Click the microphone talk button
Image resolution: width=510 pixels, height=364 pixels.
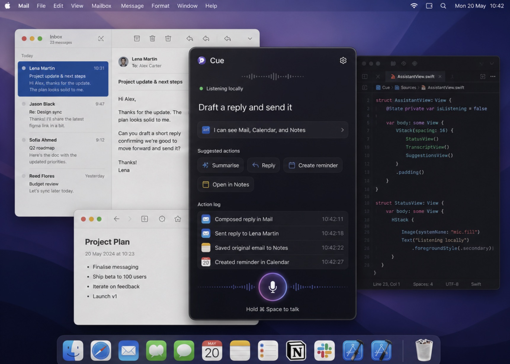pos(272,287)
